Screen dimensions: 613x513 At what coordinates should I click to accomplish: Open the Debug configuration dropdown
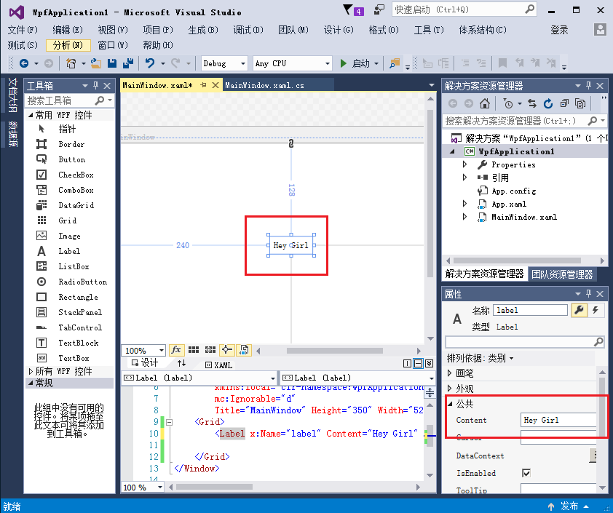tap(224, 63)
